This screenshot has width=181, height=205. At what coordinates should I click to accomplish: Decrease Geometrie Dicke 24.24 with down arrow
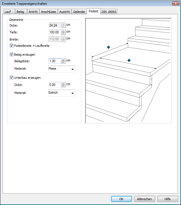[x=63, y=27]
